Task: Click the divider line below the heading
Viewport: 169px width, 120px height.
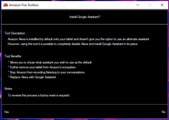Action: [84, 24]
